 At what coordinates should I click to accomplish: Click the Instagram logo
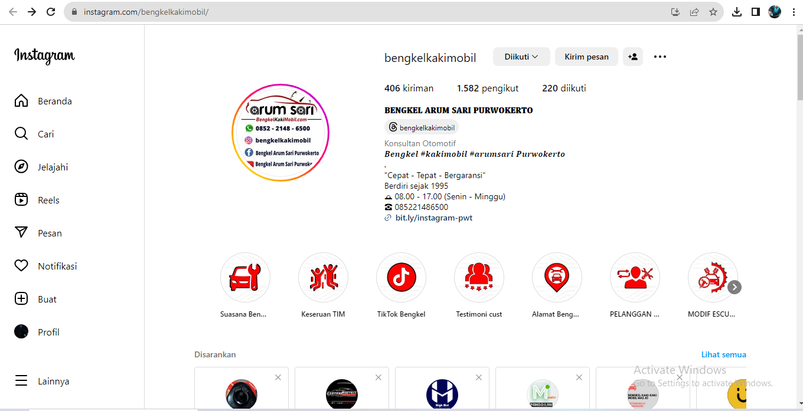(x=44, y=56)
